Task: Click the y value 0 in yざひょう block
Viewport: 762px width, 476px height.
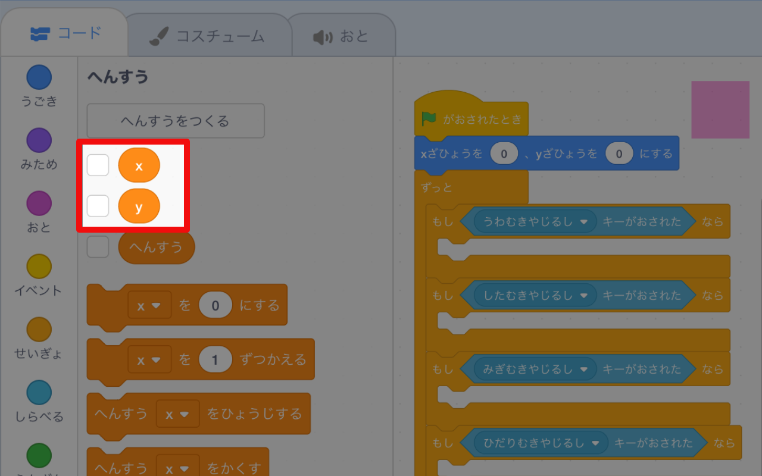Action: coord(619,154)
